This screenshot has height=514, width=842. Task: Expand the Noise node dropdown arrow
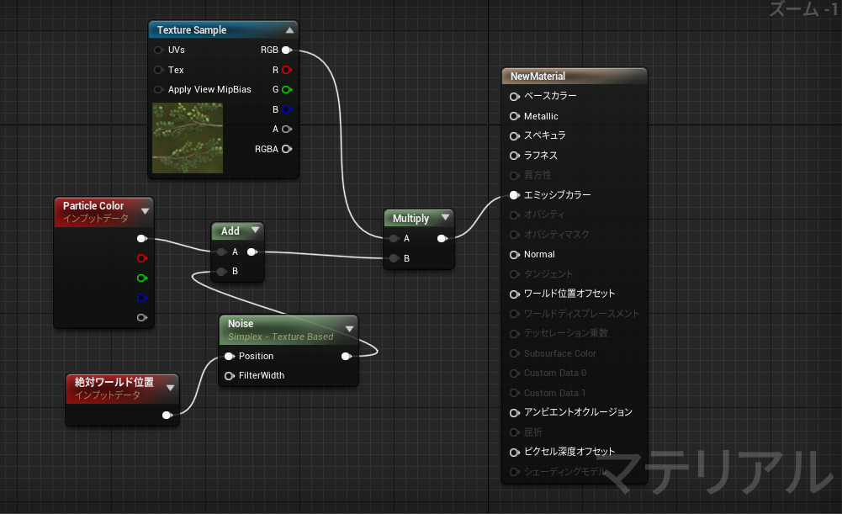[350, 329]
